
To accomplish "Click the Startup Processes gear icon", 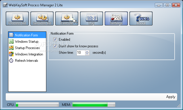I will [x=11, y=48].
